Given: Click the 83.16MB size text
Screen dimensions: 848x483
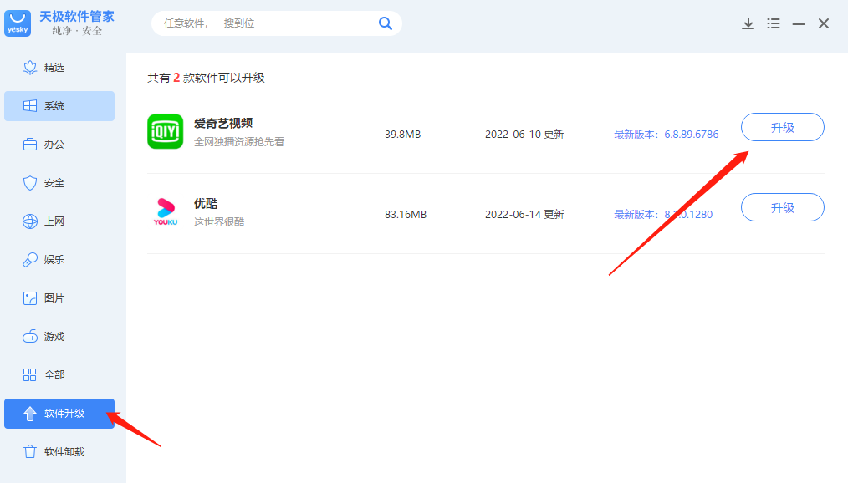Looking at the screenshot, I should 406,215.
